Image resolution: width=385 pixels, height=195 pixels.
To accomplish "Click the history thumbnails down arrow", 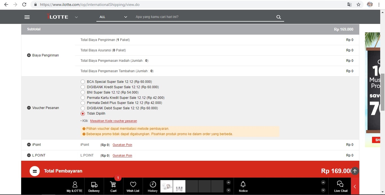I will pyautogui.click(x=229, y=190).
